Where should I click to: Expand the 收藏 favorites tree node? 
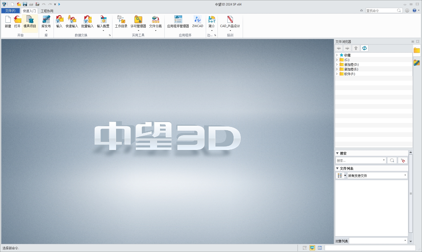tap(337, 55)
